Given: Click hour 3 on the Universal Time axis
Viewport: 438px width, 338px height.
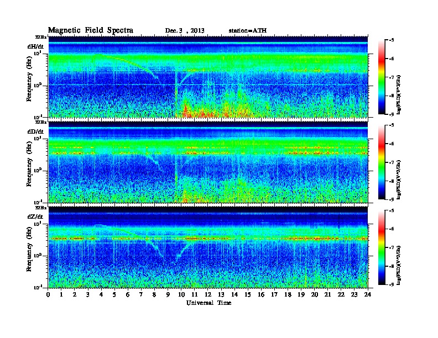Looking at the screenshot, I should tap(88, 294).
